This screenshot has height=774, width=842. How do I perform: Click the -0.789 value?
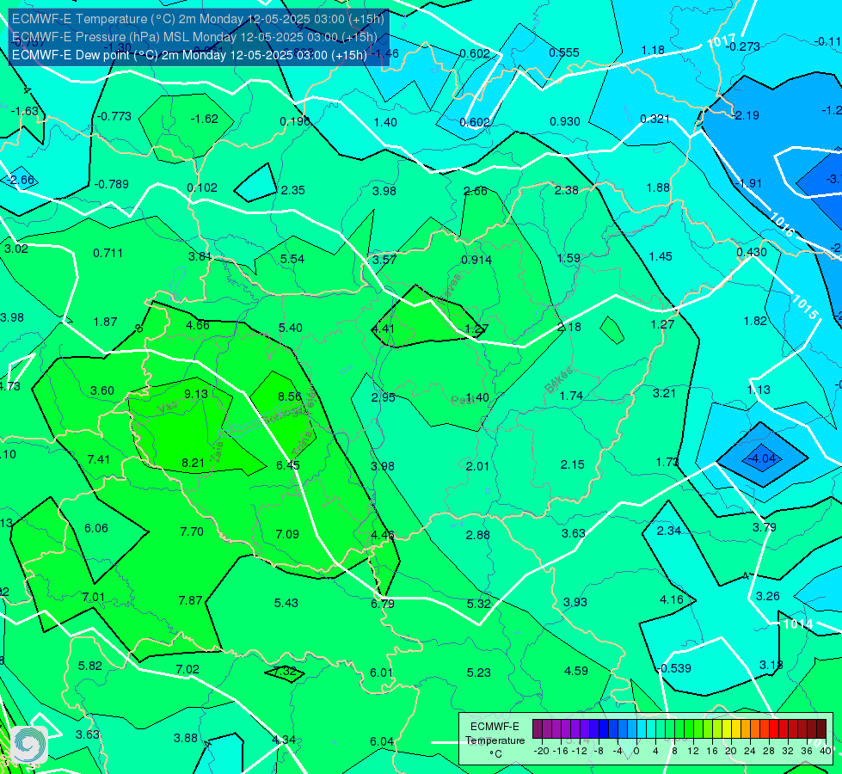tap(112, 184)
